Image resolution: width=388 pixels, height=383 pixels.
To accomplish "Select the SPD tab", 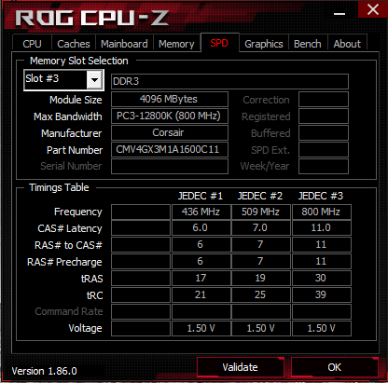I will coord(219,43).
